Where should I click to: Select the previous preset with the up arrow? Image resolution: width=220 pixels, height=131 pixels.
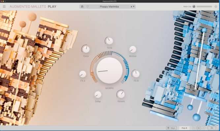[x=132, y=7]
